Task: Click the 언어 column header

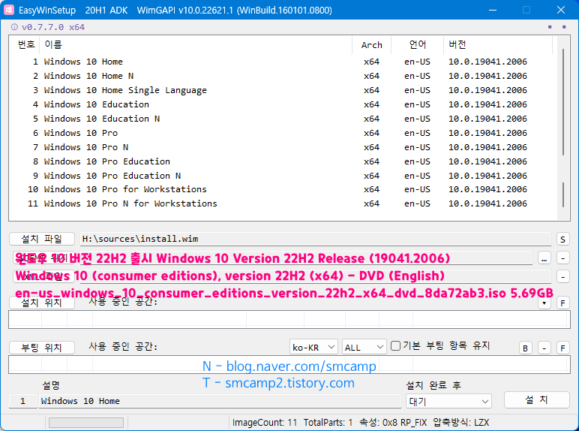Action: point(417,45)
